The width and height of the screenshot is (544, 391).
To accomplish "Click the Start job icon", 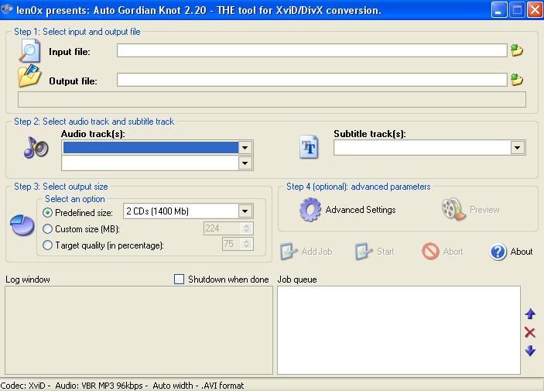I will 363,252.
